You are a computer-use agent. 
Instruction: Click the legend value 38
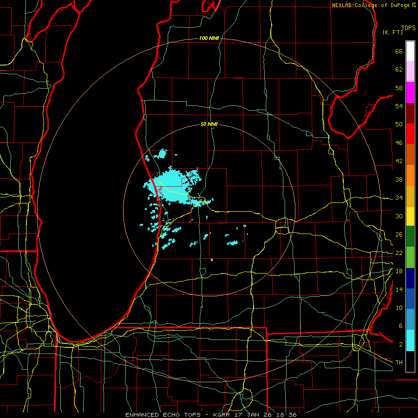coord(399,179)
